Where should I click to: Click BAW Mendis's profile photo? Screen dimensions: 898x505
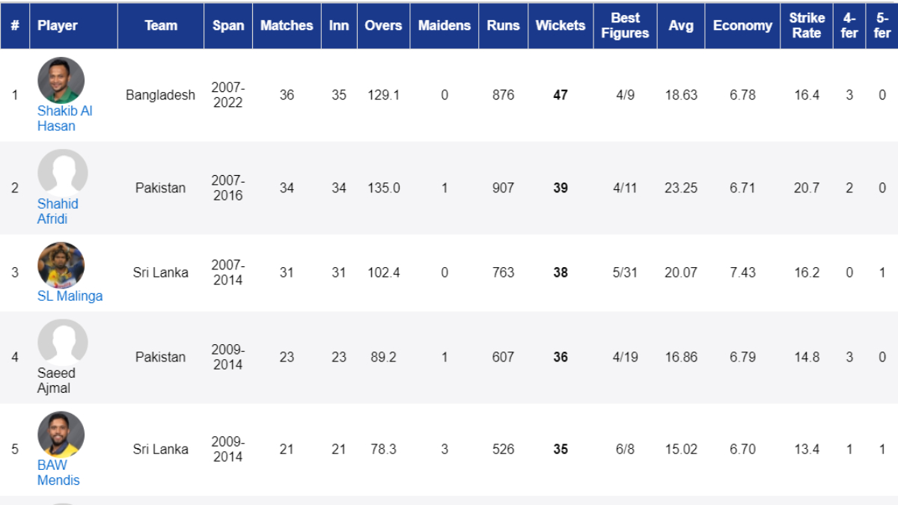[61, 434]
